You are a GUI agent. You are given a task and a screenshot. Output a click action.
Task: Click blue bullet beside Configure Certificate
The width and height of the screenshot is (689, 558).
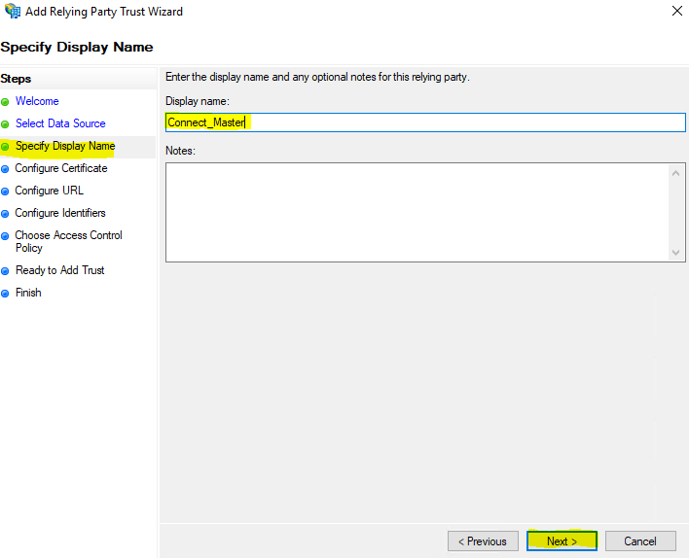point(5,169)
